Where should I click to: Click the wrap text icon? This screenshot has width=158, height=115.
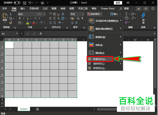pyautogui.click(x=63, y=14)
